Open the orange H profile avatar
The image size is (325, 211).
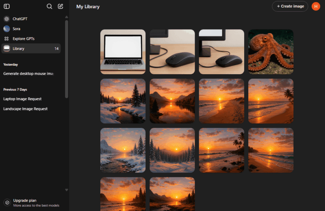click(316, 6)
